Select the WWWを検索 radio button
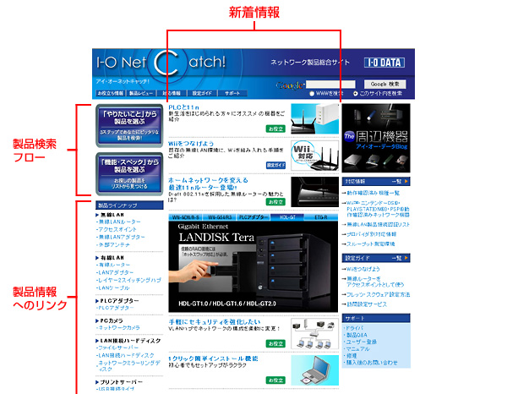The image size is (507, 394). (x=312, y=94)
